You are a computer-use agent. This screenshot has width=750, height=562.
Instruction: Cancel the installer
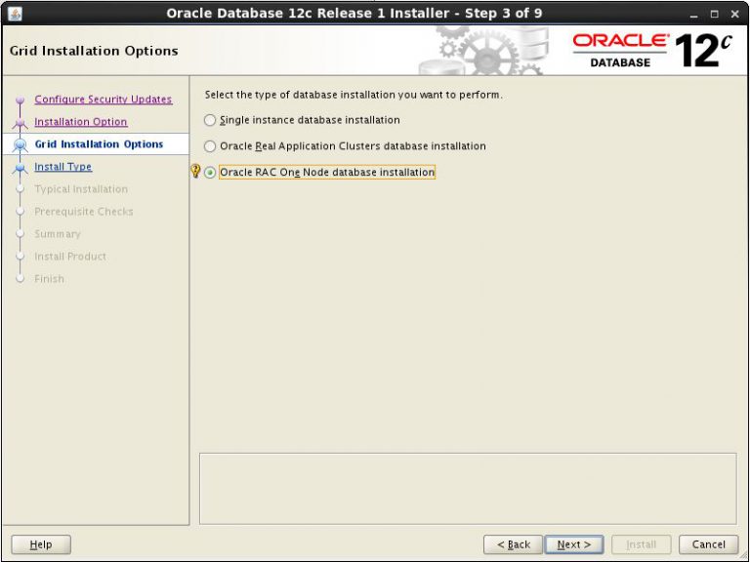[x=708, y=544]
